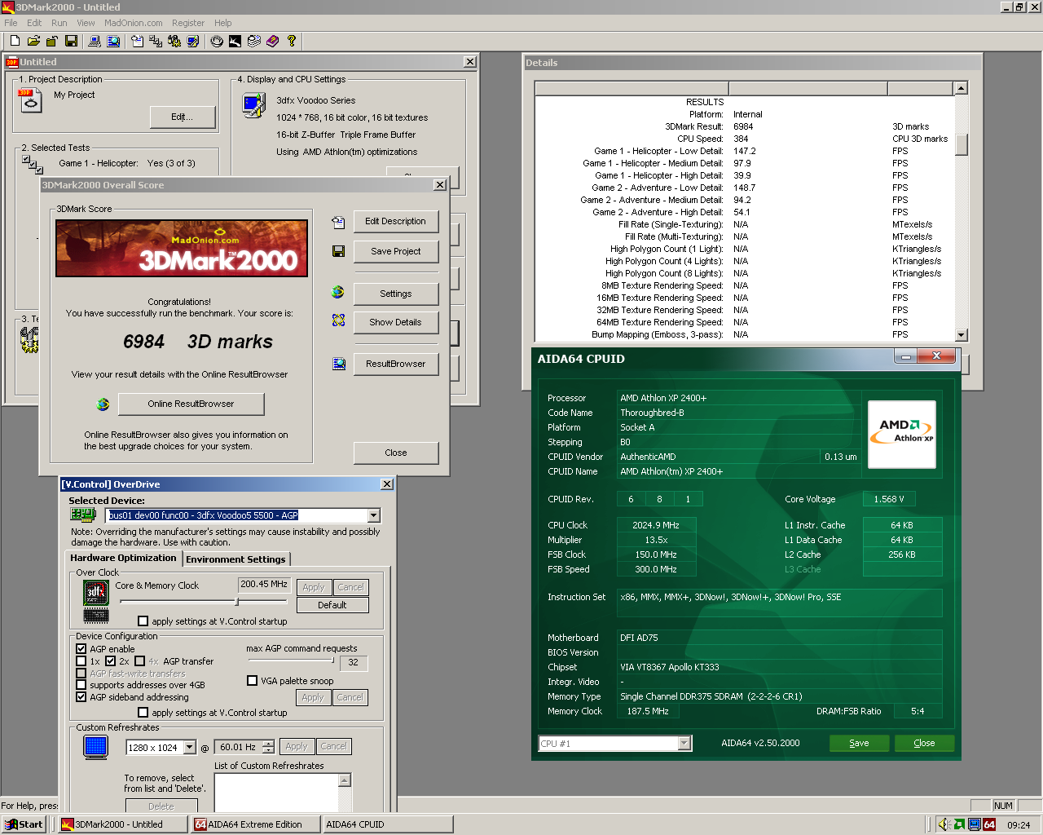Click the Edit Description button
Viewport: 1043px width, 835px height.
396,222
